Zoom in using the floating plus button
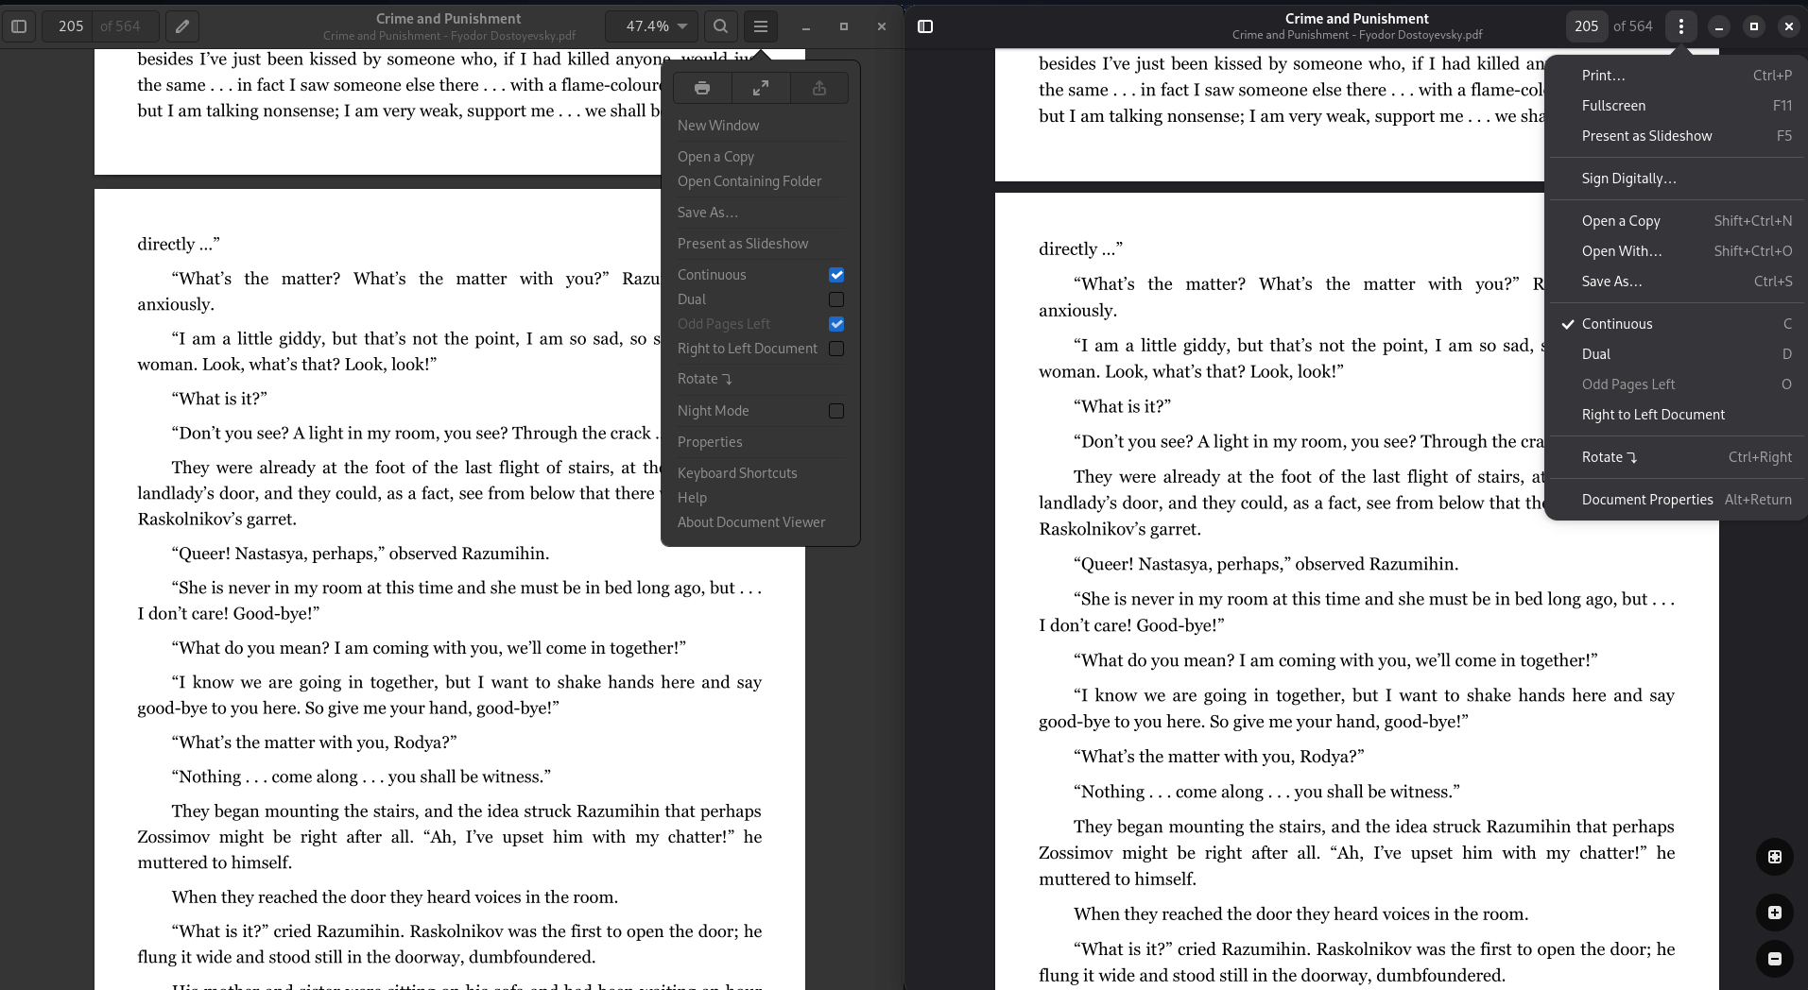 pos(1773,913)
